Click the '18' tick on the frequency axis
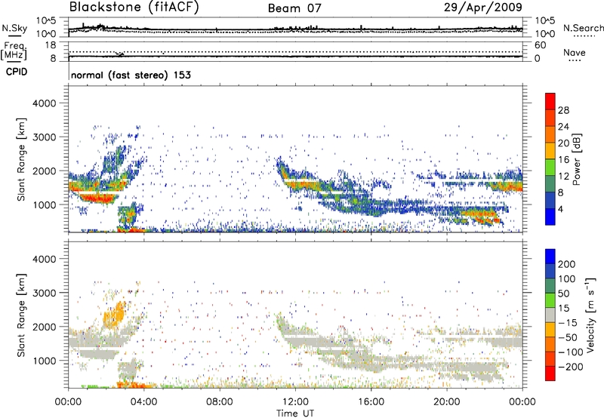 tap(51, 45)
